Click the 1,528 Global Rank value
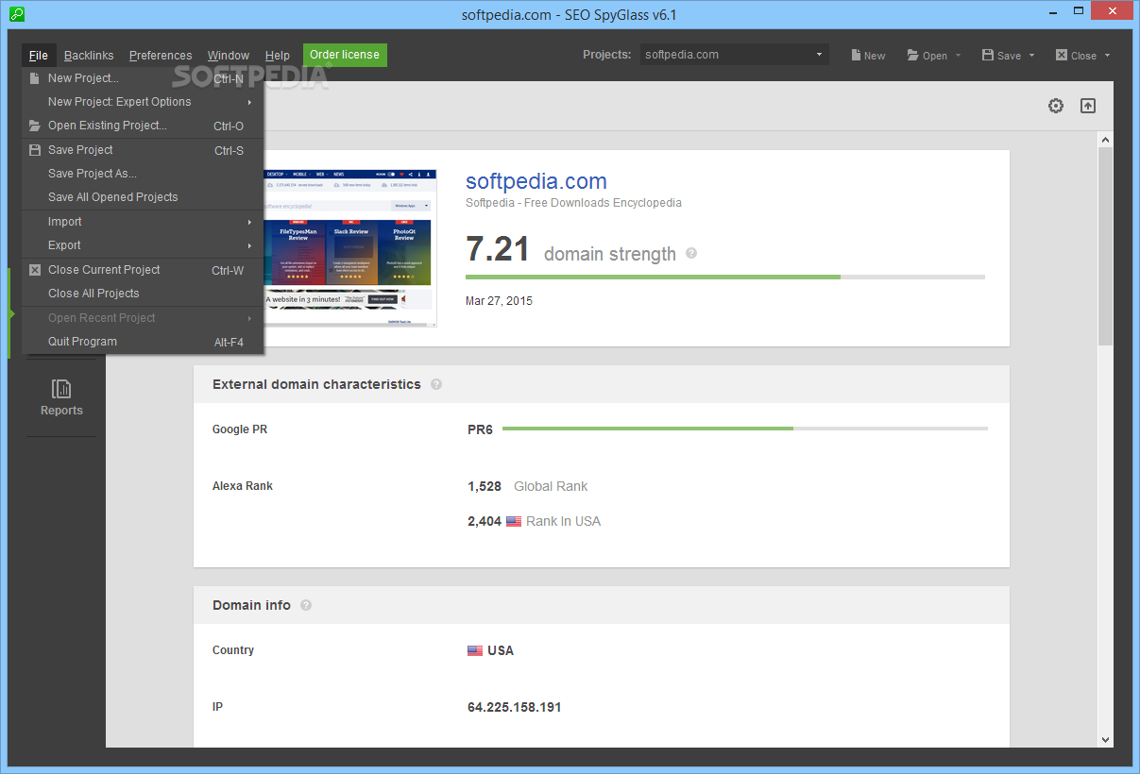 (485, 487)
